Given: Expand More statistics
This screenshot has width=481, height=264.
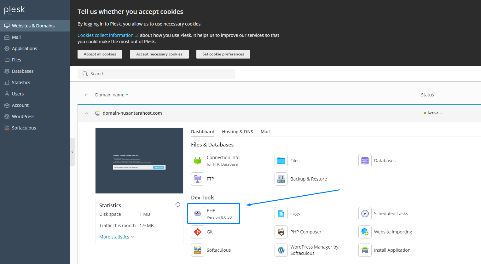Looking at the screenshot, I should (116, 237).
